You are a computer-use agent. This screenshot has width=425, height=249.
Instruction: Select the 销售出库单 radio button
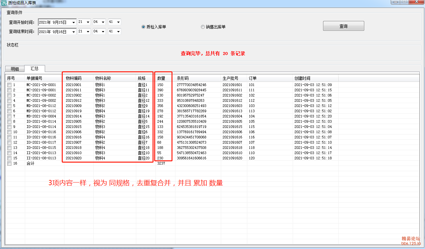click(x=203, y=27)
